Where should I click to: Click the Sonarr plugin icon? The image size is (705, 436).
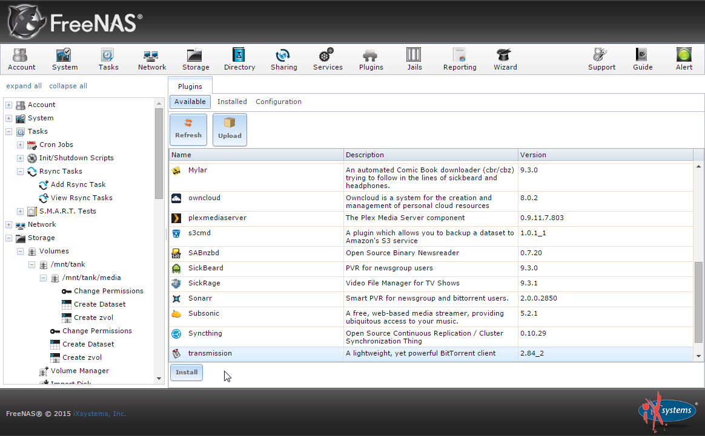click(176, 299)
